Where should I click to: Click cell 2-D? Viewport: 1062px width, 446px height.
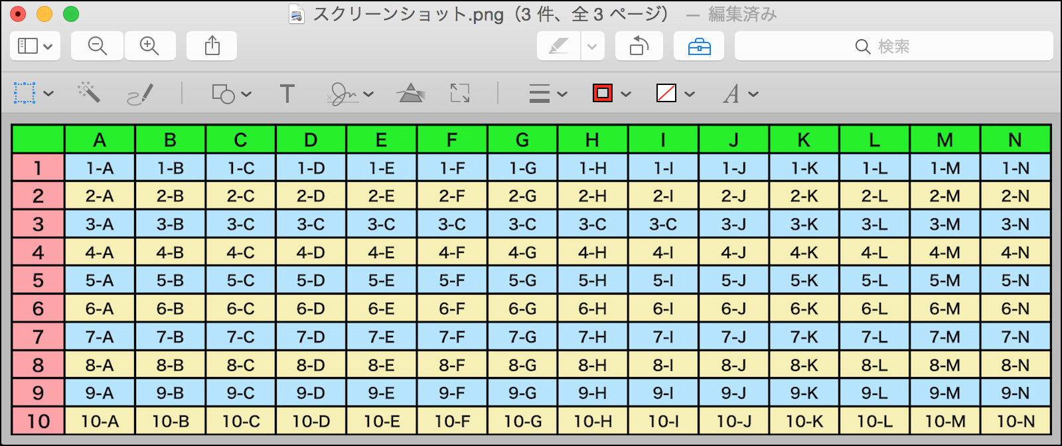click(x=311, y=196)
